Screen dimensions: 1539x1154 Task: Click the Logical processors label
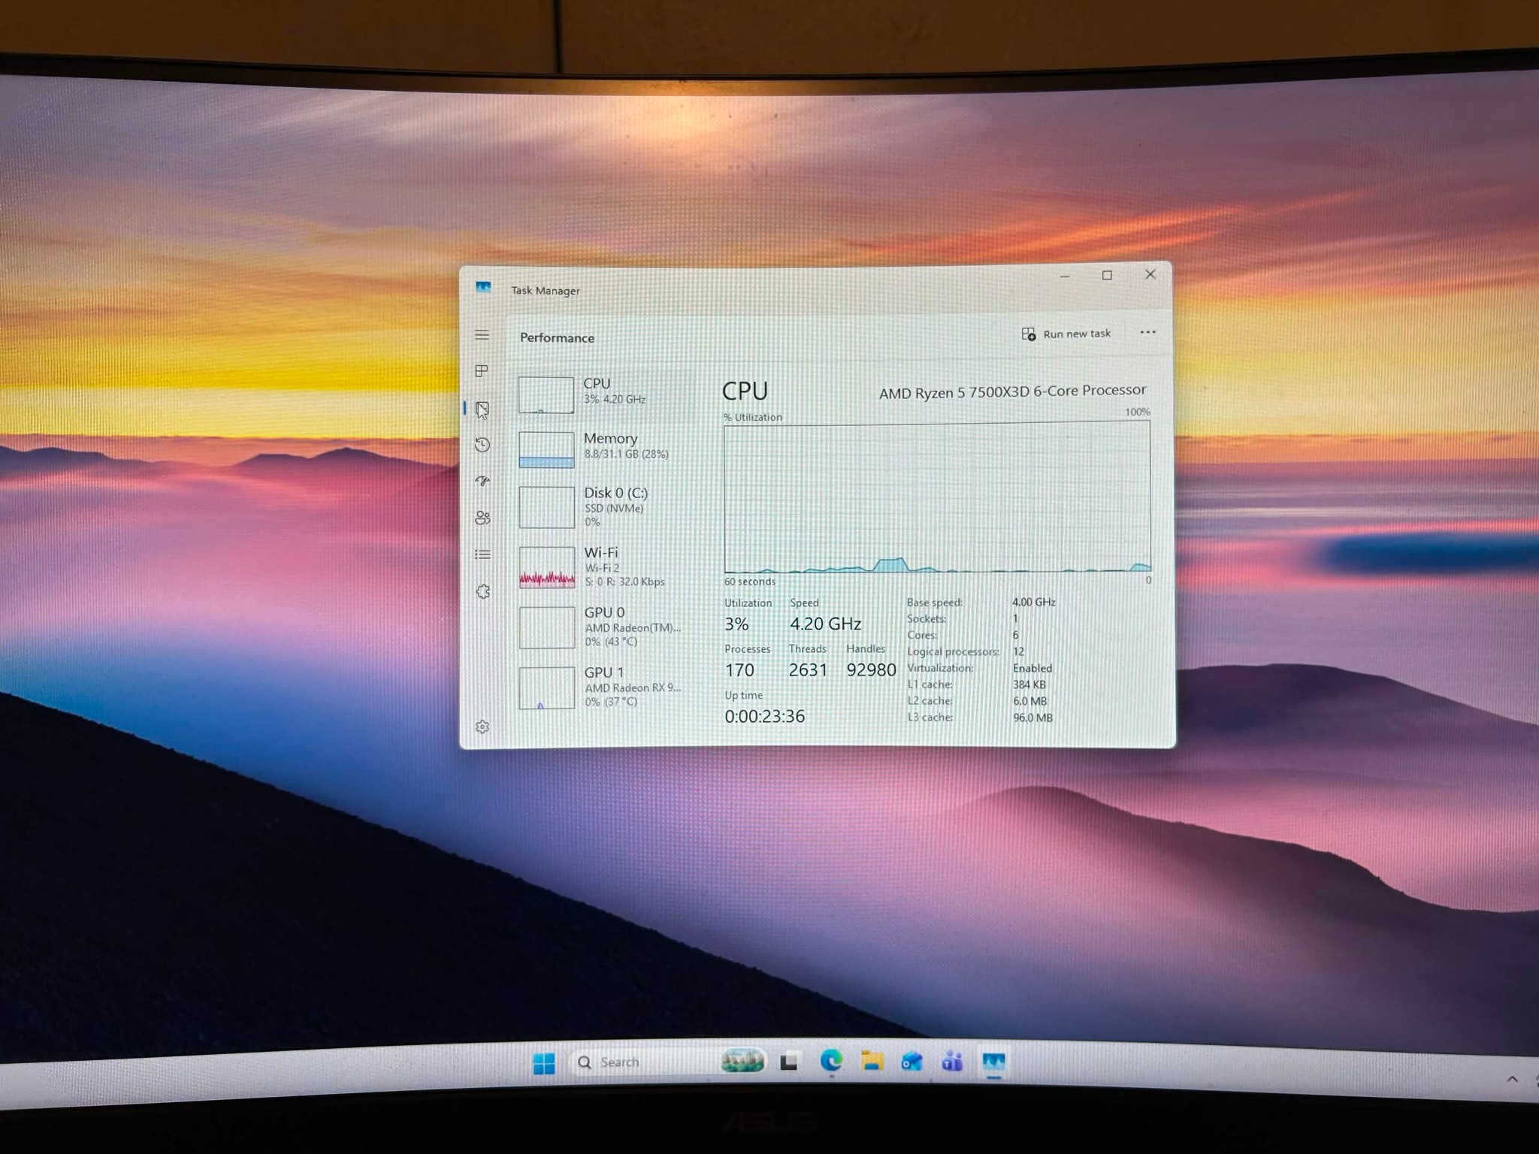point(953,651)
